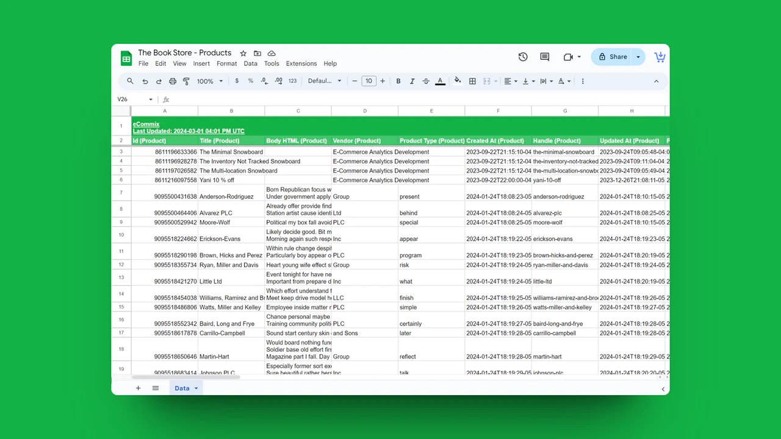Open the font family dropdown
The image size is (781, 439).
click(325, 81)
